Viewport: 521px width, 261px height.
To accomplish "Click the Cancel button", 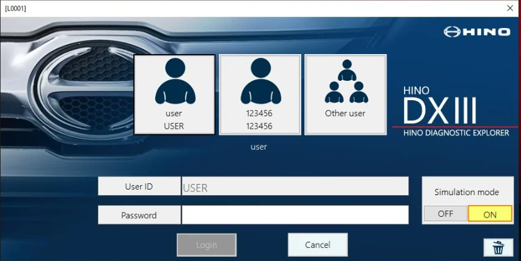I will click(x=317, y=245).
